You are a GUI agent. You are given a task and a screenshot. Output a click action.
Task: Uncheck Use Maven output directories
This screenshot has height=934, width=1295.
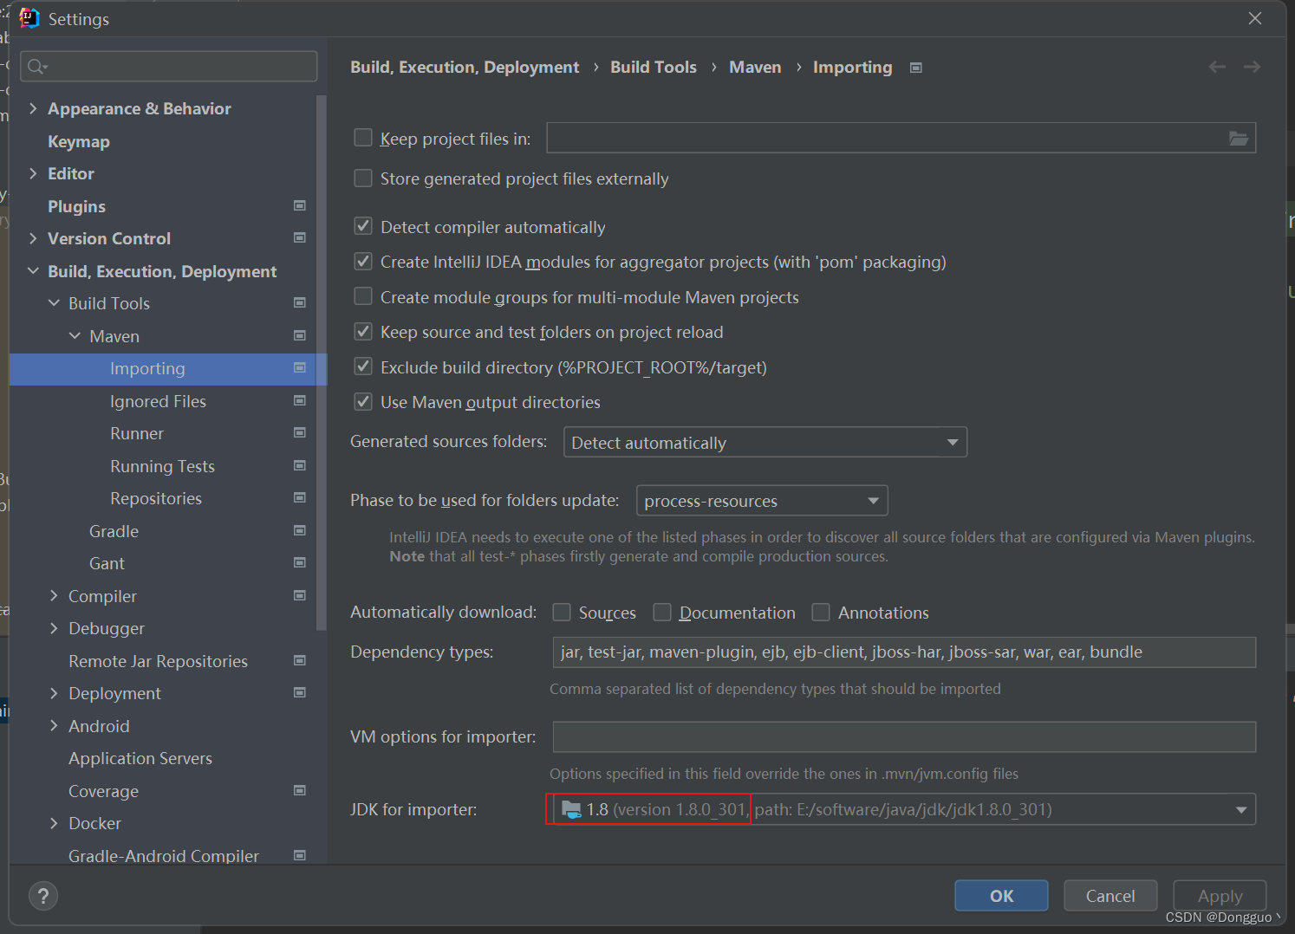[363, 401]
